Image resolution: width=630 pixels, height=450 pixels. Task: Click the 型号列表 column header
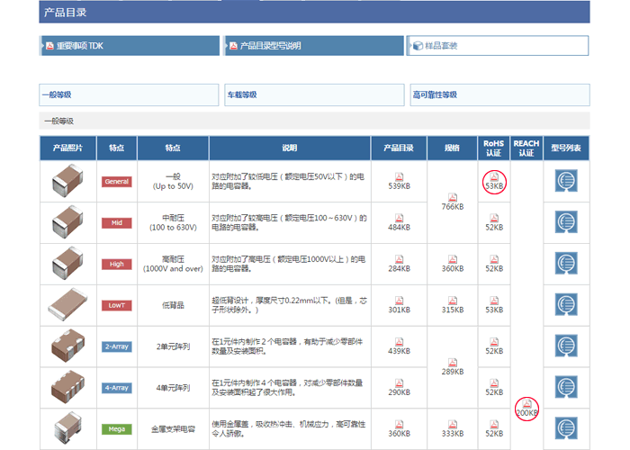[x=566, y=148]
